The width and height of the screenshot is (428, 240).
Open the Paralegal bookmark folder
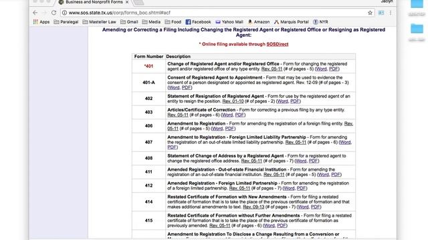click(66, 22)
